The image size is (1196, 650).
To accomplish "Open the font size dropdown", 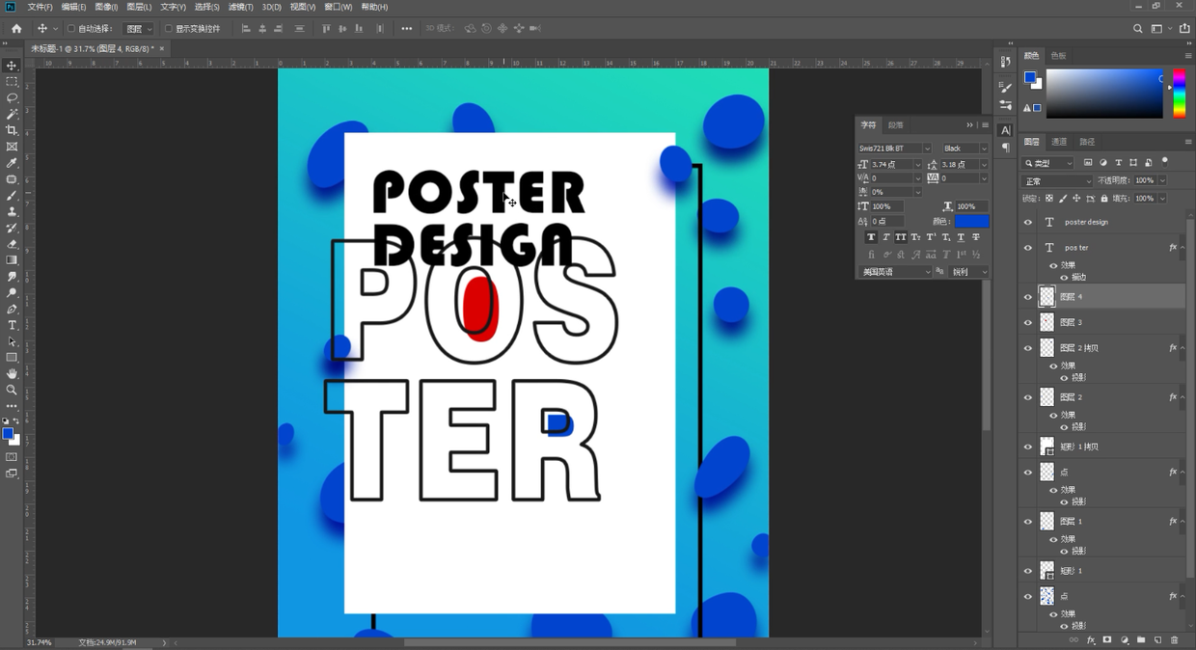I will click(918, 165).
